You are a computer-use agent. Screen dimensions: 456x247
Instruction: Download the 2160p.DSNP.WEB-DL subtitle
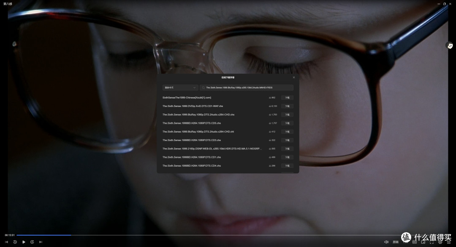(x=288, y=149)
